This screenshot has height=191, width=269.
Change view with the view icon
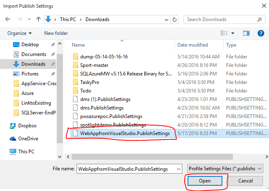click(224, 33)
